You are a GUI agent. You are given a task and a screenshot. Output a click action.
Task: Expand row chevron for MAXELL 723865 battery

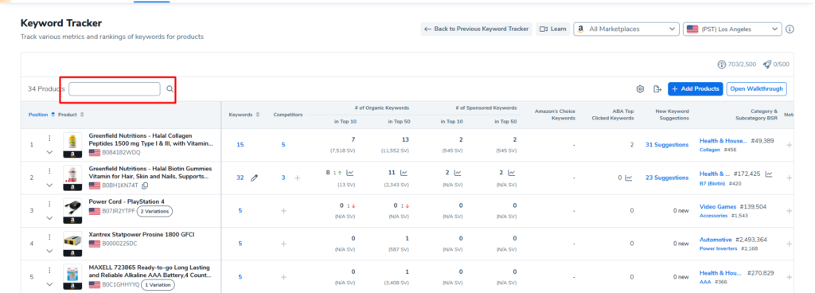click(49, 284)
